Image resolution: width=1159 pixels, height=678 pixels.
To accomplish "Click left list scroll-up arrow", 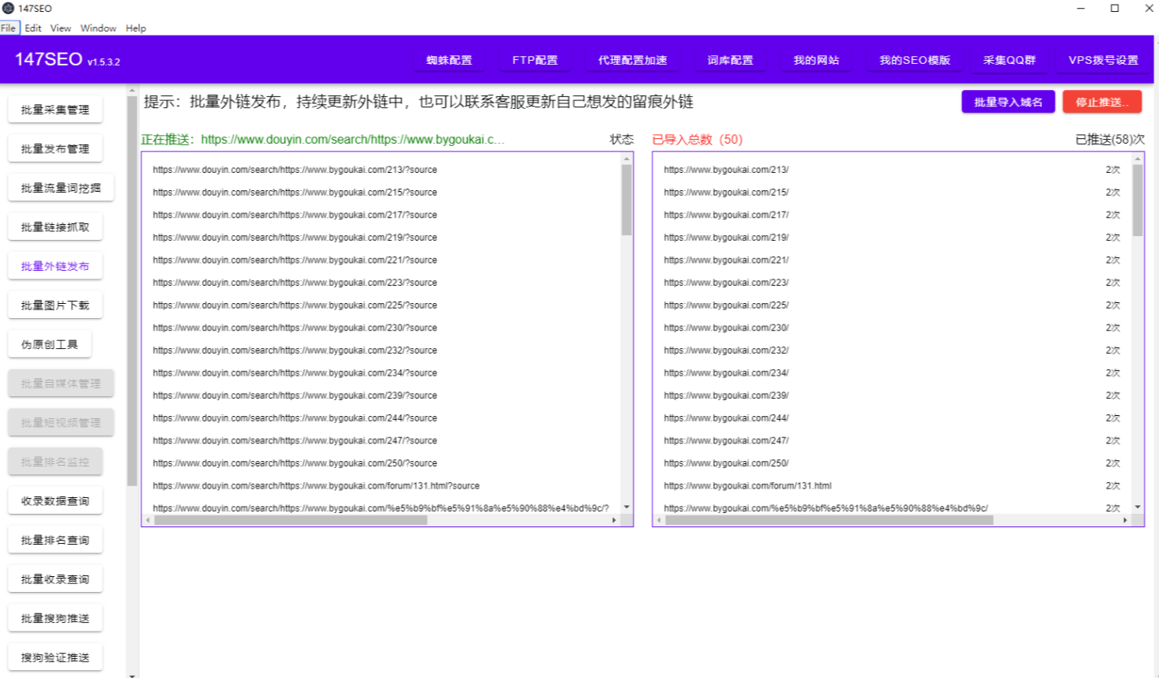I will 627,159.
